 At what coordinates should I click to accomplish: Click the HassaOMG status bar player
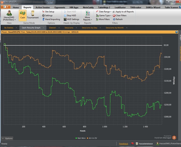point(169,144)
